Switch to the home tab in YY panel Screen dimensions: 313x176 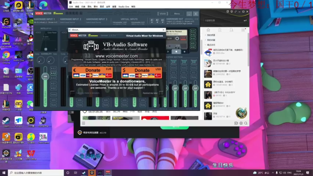coord(208,30)
